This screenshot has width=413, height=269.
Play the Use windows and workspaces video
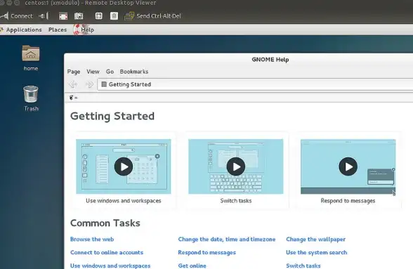click(x=124, y=166)
